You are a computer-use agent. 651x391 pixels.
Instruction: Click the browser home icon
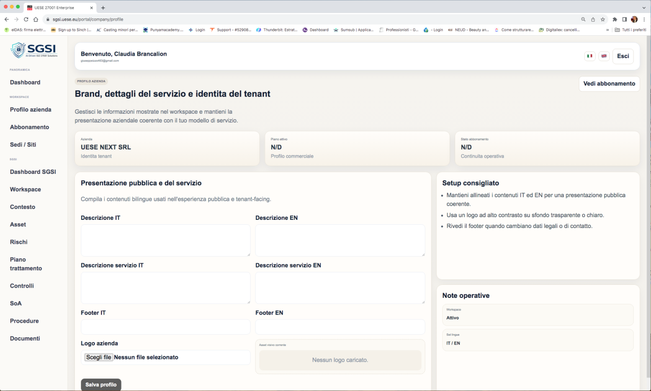(x=35, y=19)
